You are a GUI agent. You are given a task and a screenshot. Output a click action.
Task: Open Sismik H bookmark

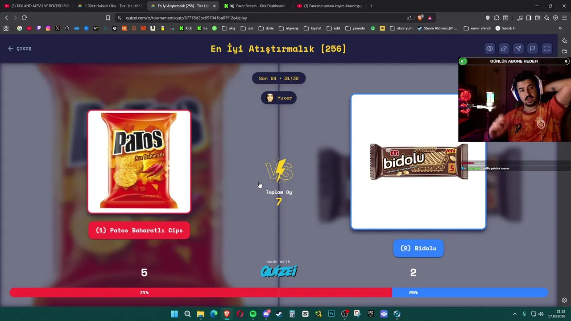[505, 28]
